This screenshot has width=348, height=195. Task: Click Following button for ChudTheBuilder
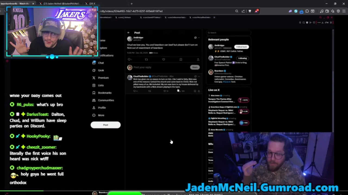click(242, 58)
